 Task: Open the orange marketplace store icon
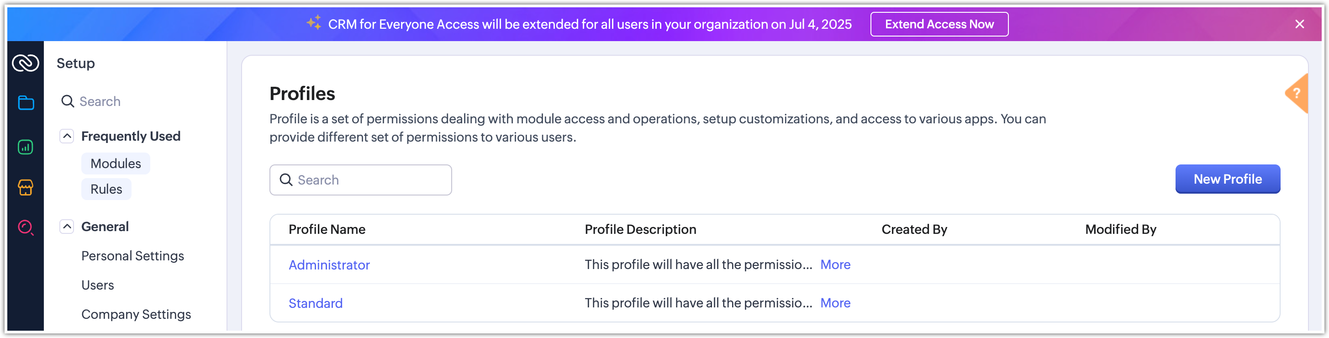click(x=26, y=187)
